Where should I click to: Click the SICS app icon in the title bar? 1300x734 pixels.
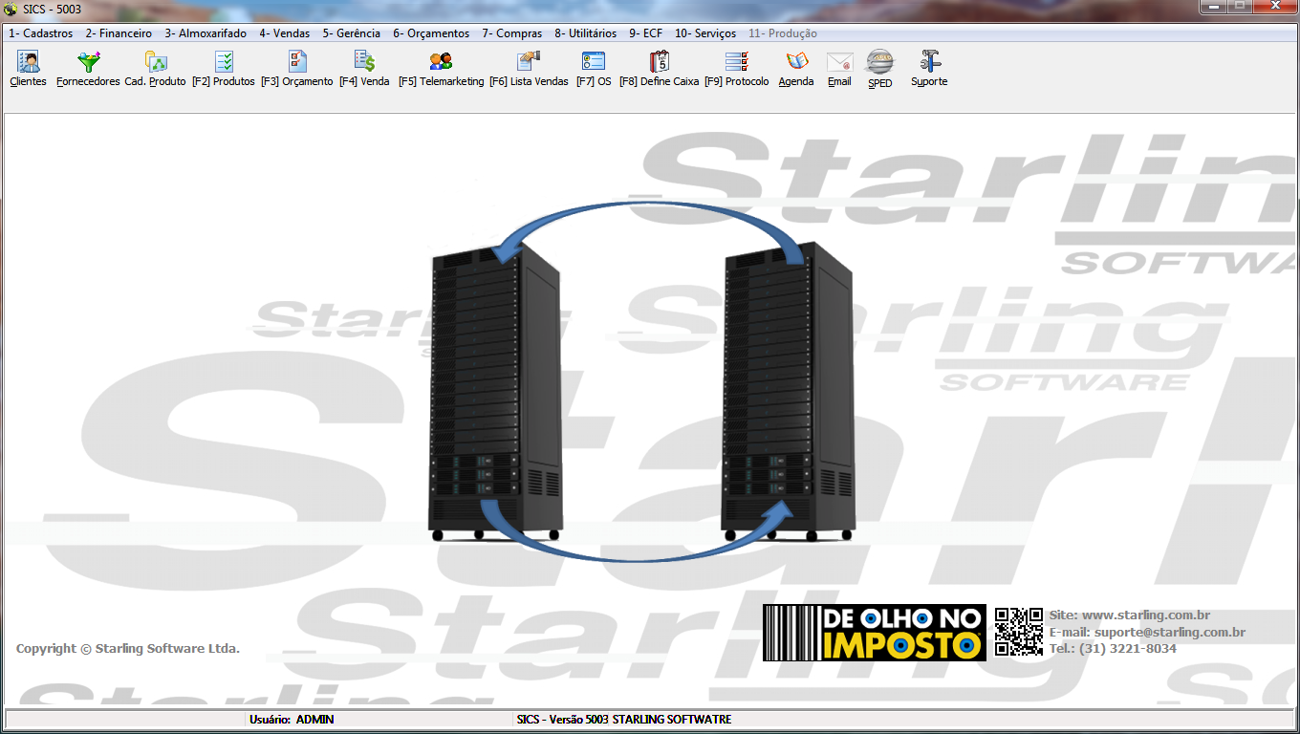point(11,9)
